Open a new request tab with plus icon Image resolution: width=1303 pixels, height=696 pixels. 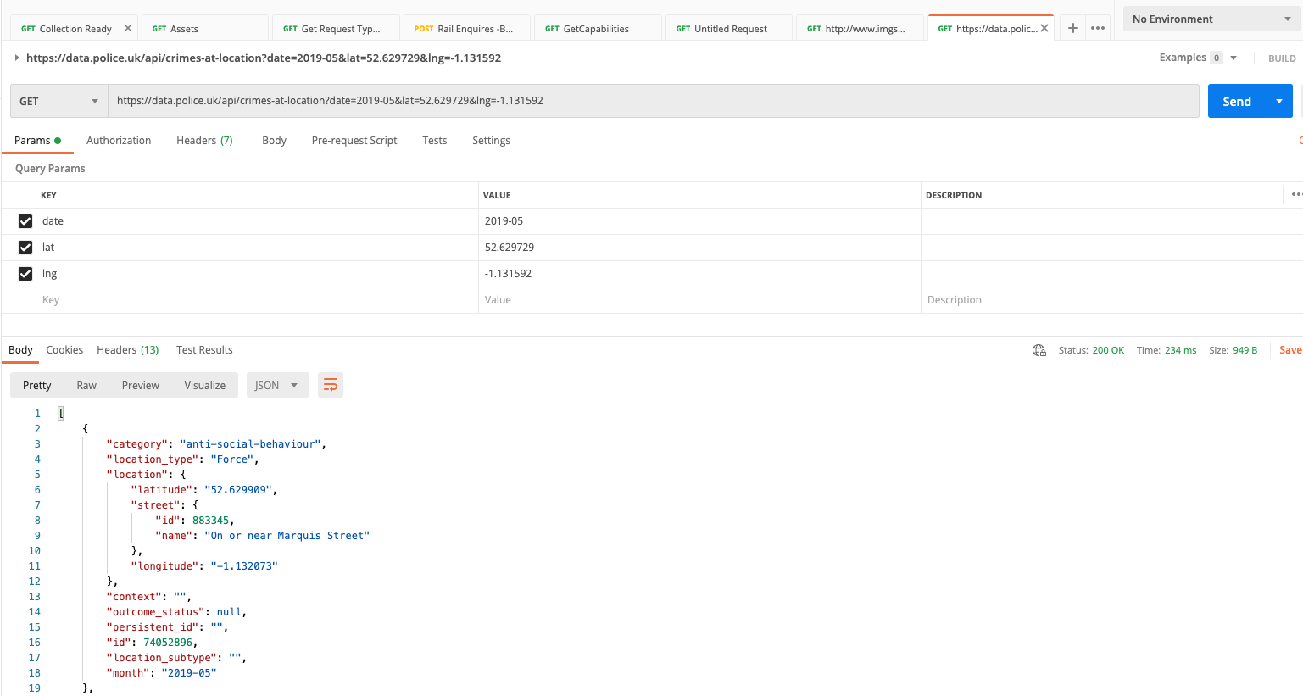(x=1072, y=28)
